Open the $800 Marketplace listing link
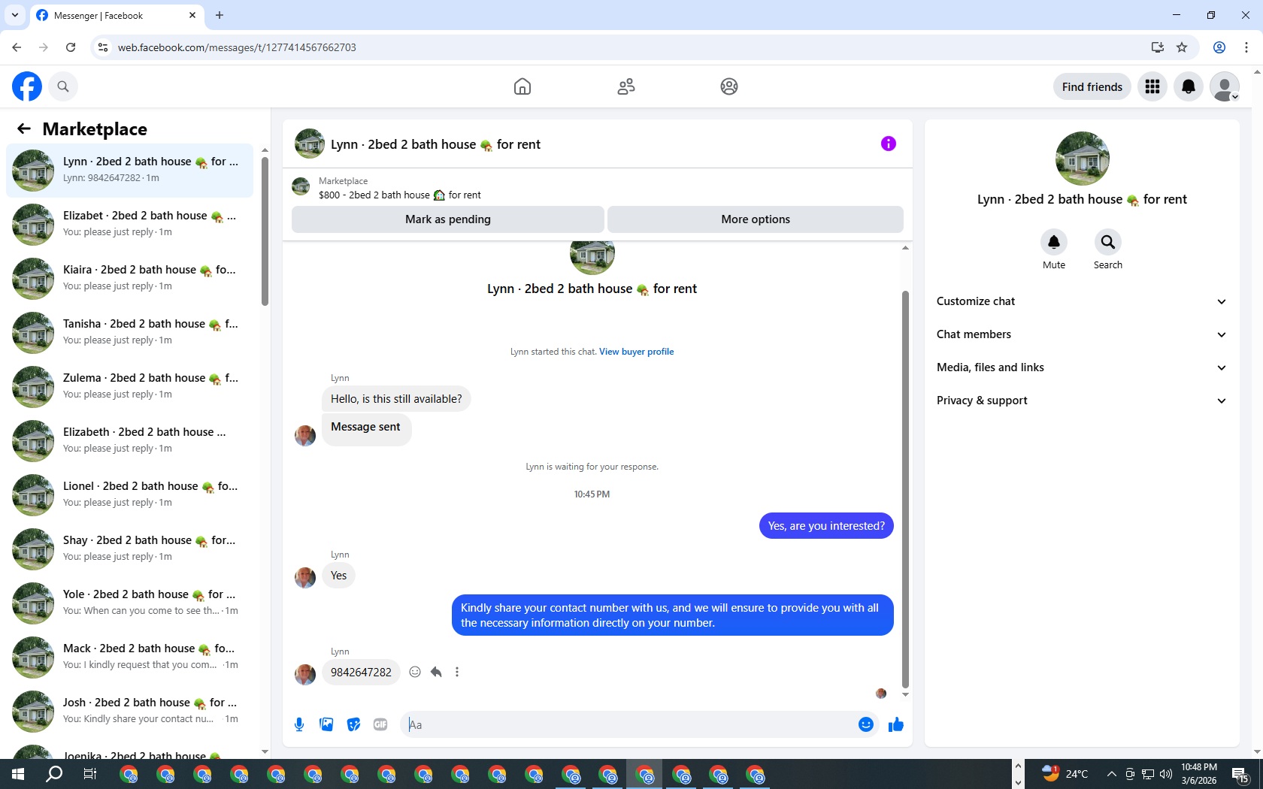The image size is (1263, 789). pyautogui.click(x=400, y=195)
